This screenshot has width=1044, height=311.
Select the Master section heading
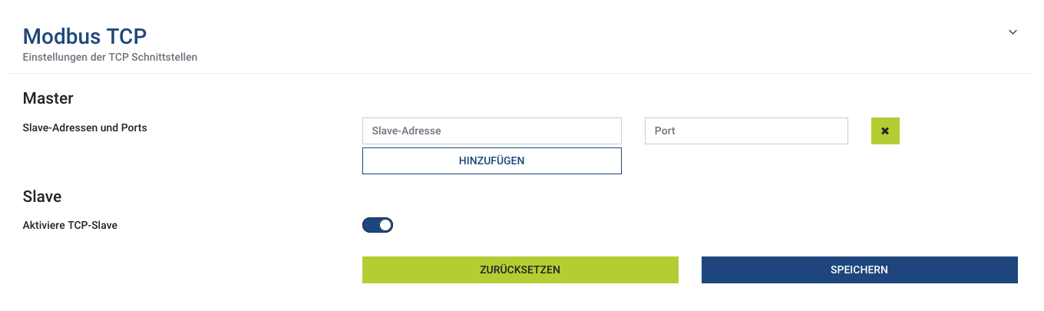click(x=48, y=98)
